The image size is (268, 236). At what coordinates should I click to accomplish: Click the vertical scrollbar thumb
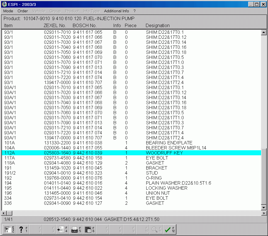point(264,177)
